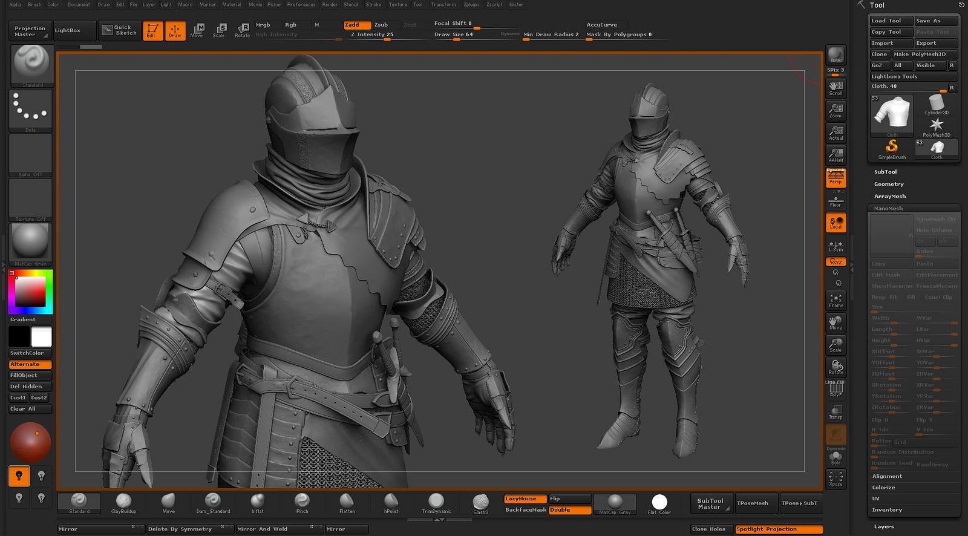Select the Dam_Standard brush

point(212,502)
